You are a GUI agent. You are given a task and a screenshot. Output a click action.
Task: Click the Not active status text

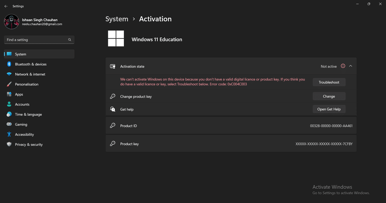click(x=328, y=66)
